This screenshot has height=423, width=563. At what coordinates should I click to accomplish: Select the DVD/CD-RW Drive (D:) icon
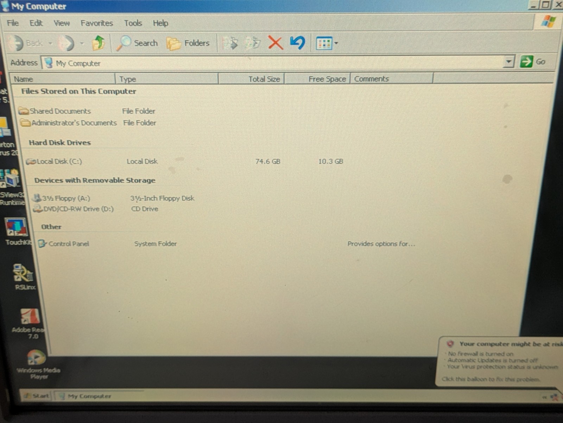(x=38, y=209)
